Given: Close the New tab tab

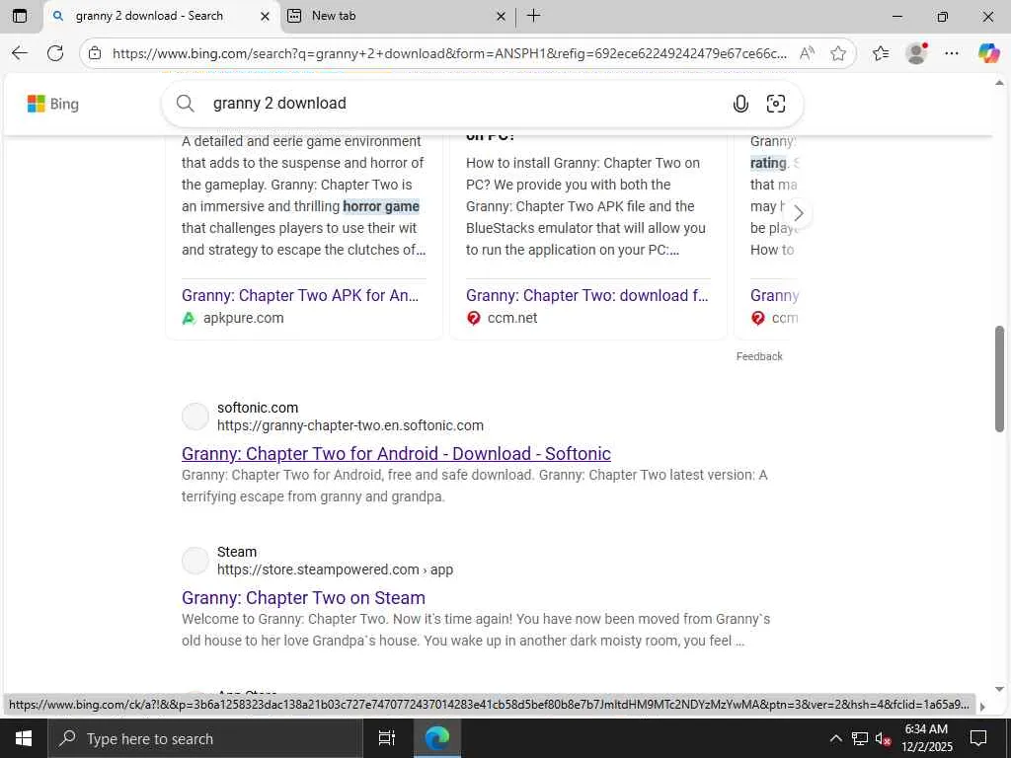Looking at the screenshot, I should [501, 16].
